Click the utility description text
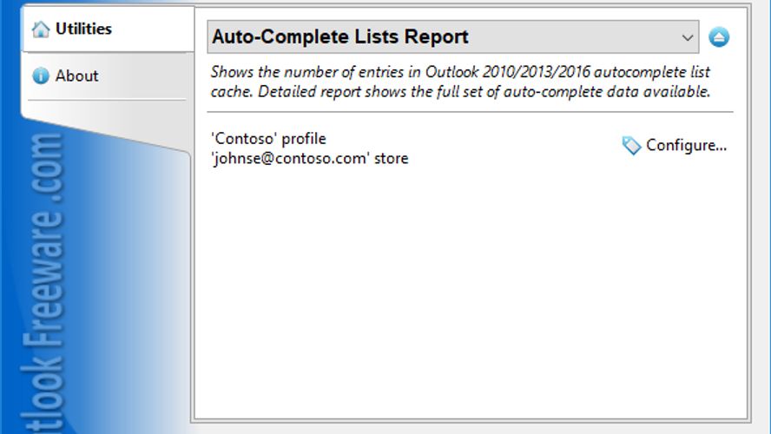Image resolution: width=771 pixels, height=434 pixels. point(460,82)
